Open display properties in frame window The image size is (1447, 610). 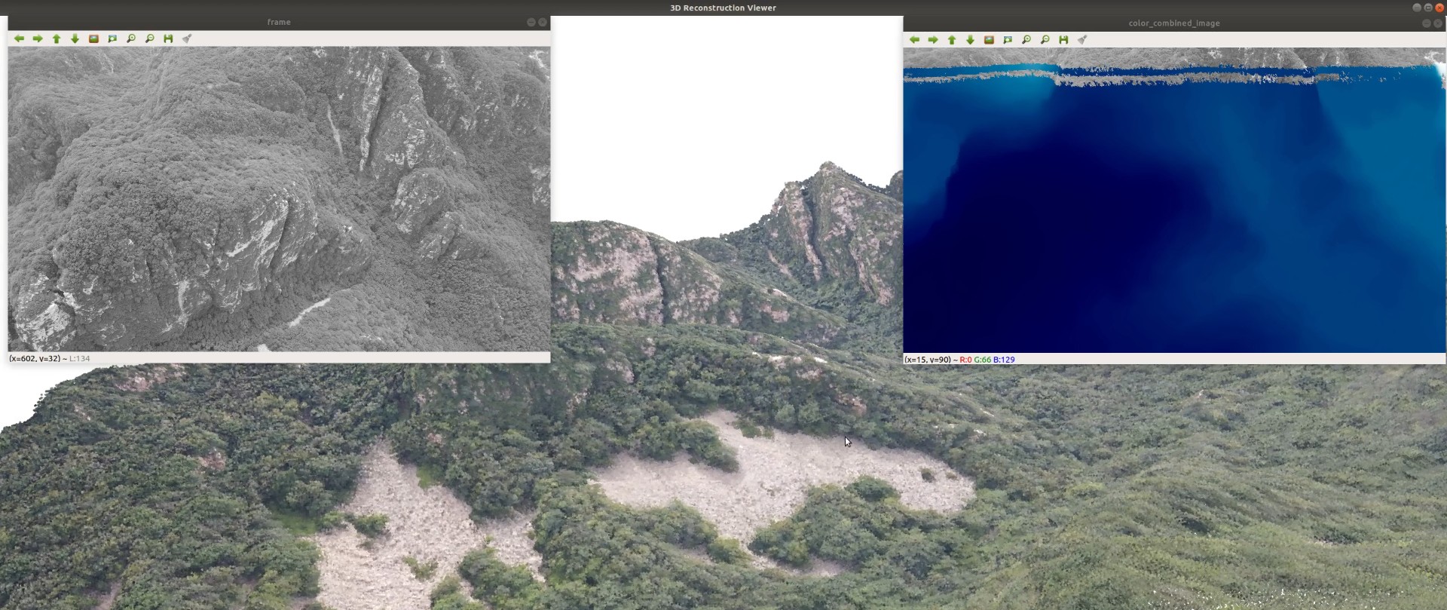tap(187, 38)
